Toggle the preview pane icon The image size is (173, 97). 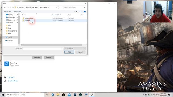coord(81,11)
